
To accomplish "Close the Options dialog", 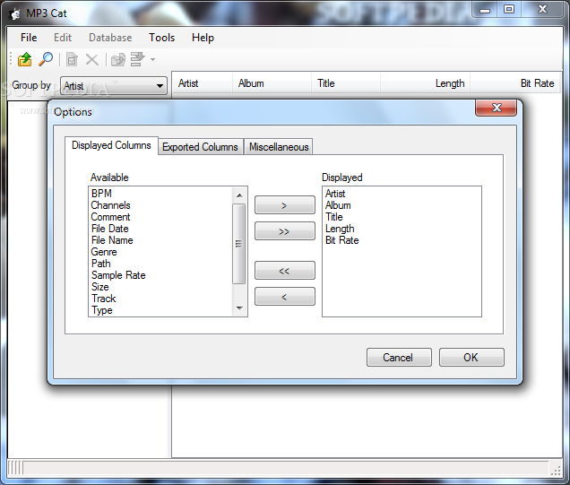I will tap(496, 108).
